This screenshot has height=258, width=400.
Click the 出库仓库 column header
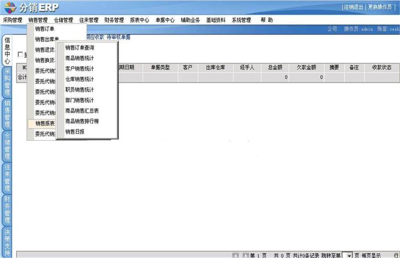tap(215, 68)
